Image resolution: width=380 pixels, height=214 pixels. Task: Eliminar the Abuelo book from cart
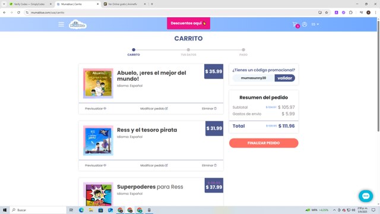[x=209, y=108]
